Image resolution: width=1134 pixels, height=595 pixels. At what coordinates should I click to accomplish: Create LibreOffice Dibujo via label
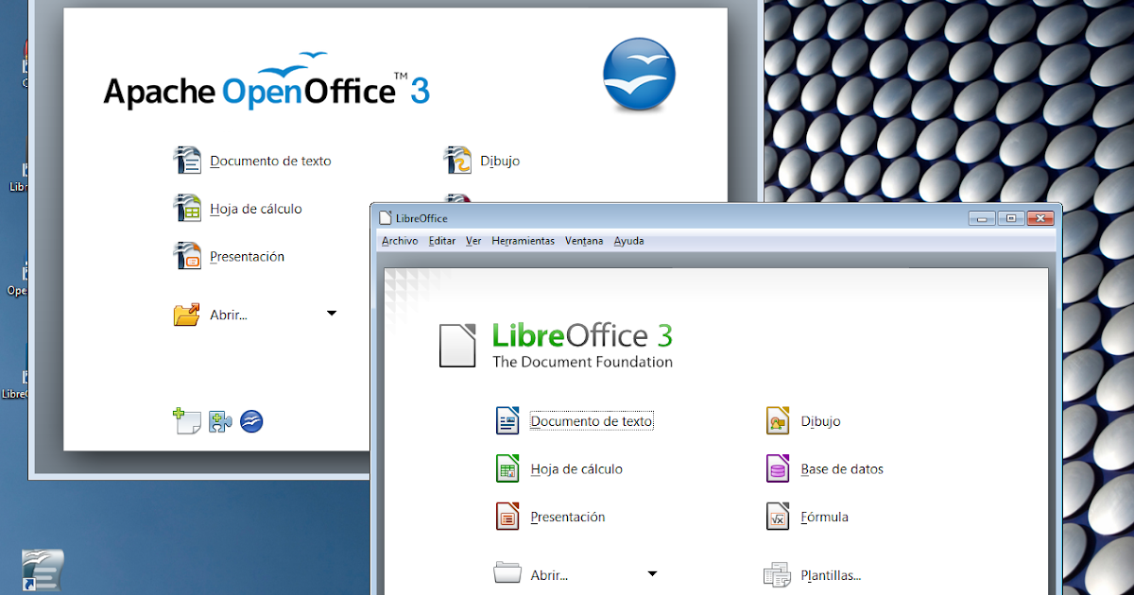click(x=820, y=422)
